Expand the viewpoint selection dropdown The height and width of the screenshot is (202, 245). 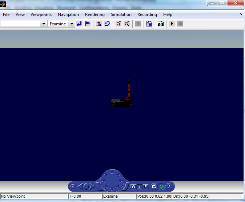[x=44, y=24]
